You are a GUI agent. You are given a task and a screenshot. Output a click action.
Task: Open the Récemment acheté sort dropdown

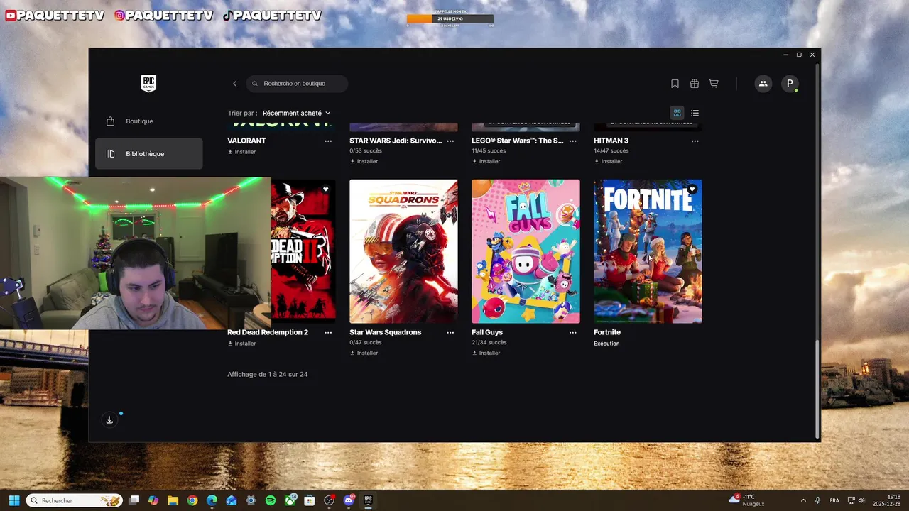coord(296,113)
